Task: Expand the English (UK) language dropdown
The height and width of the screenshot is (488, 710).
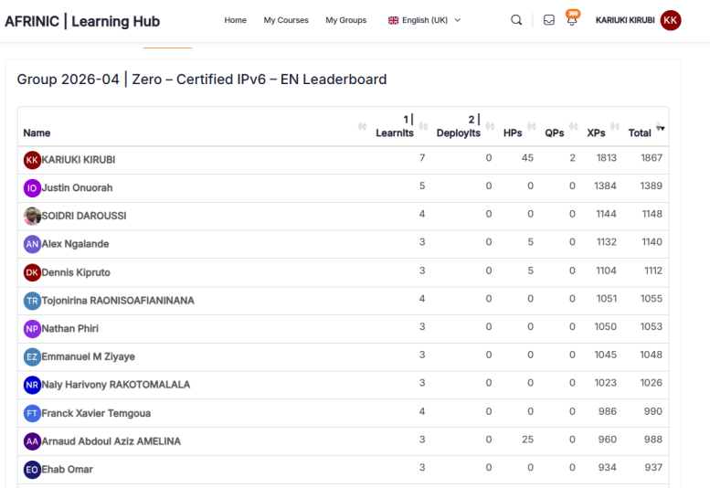Action: point(425,20)
